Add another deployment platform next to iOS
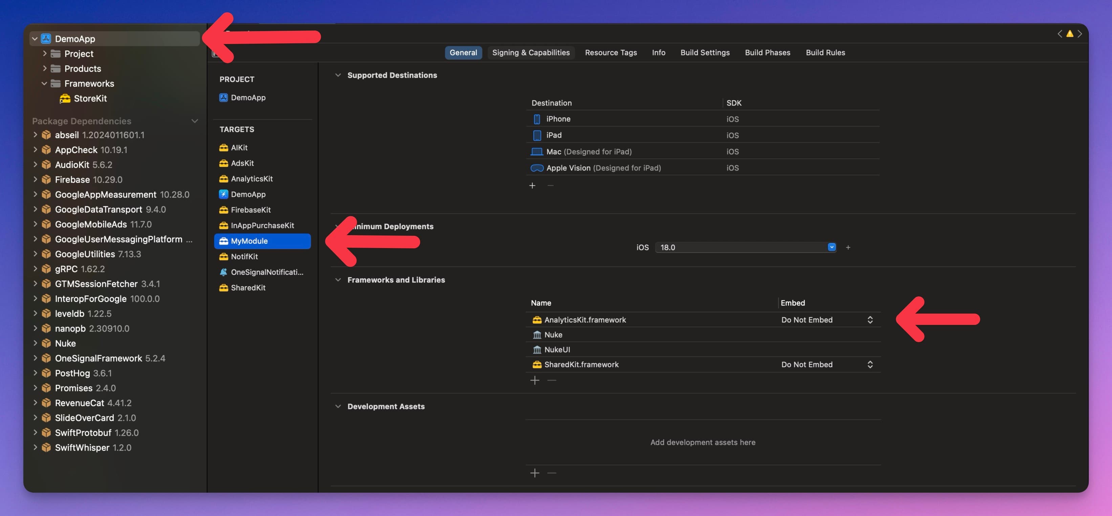Screen dimensions: 1112x516 848,247
